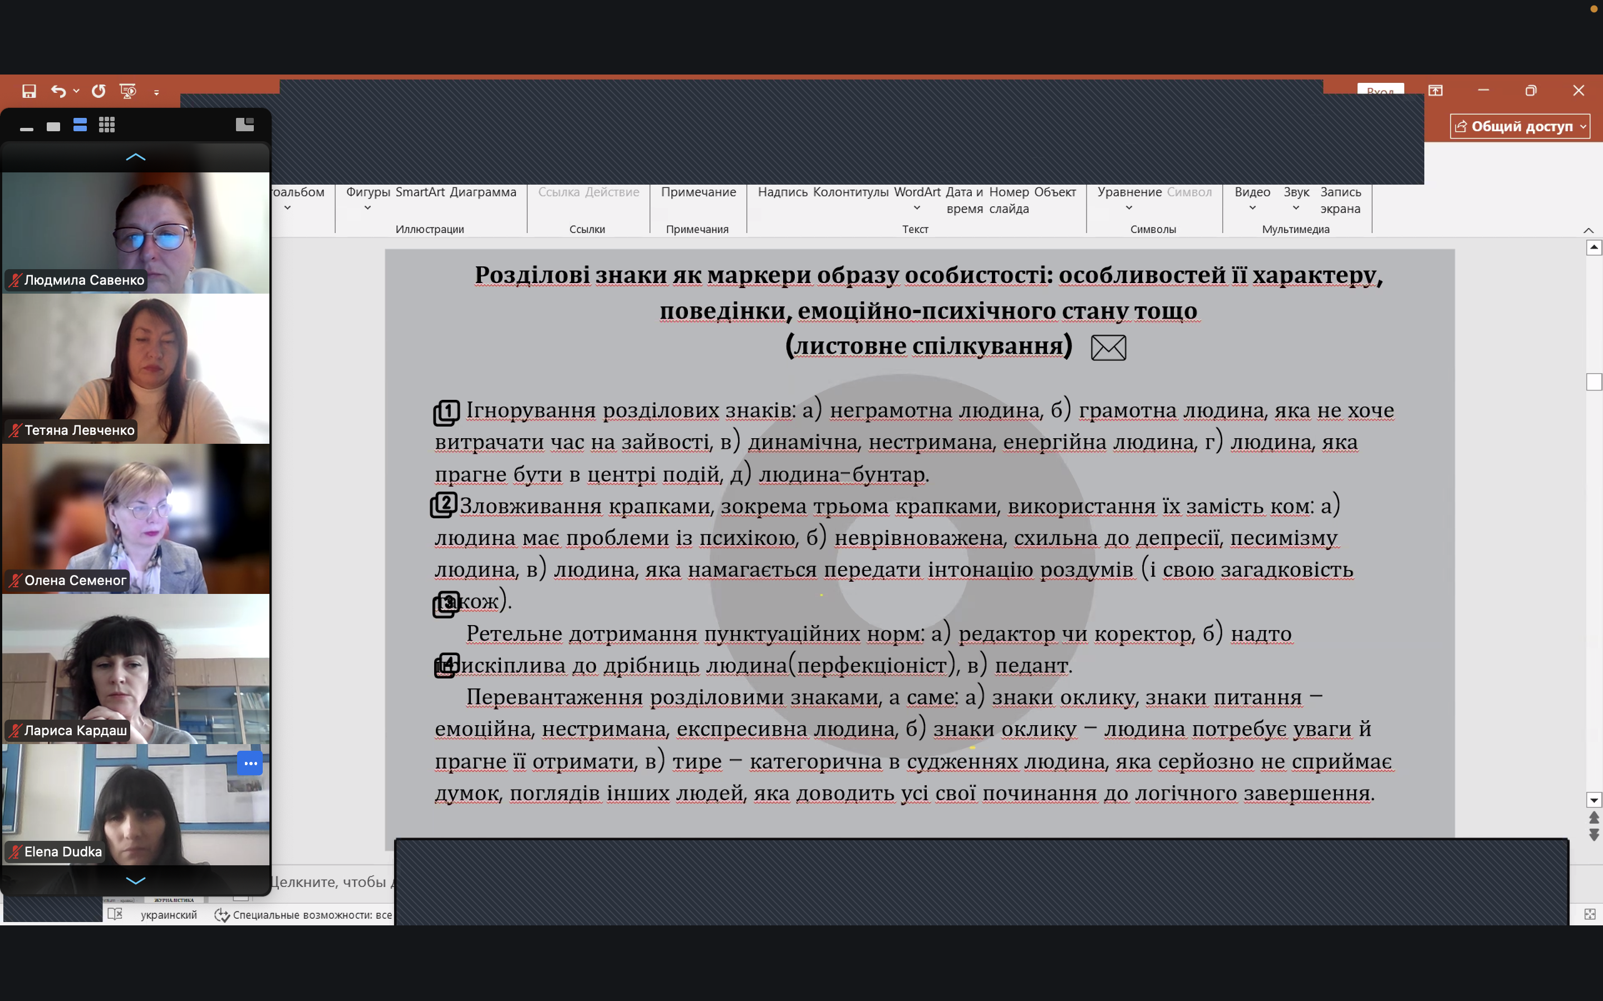Open the undo history dropdown arrow
The height and width of the screenshot is (1001, 1603).
77,91
